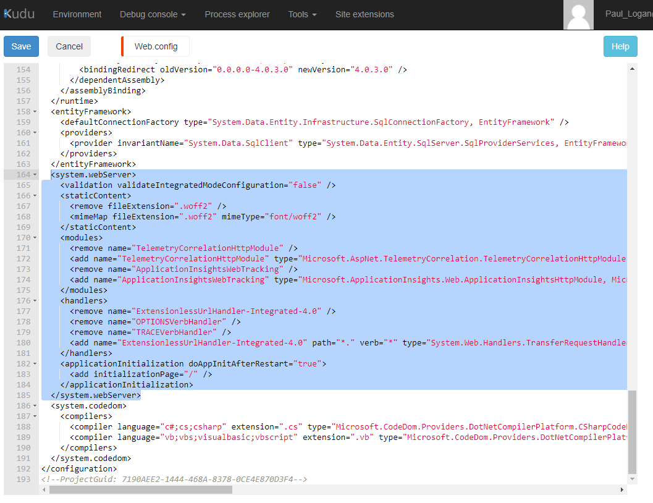The width and height of the screenshot is (653, 503).
Task: Click the "font/woff2" mimeType value
Action: click(x=293, y=216)
